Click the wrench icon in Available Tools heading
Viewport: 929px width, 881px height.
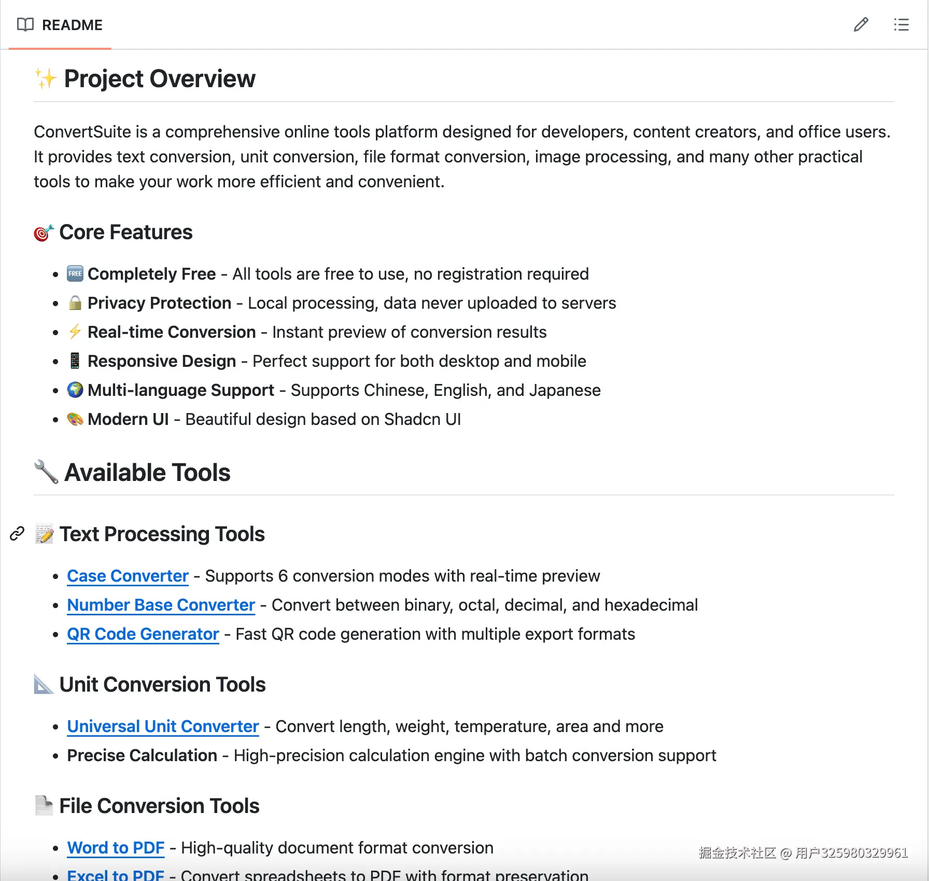click(46, 472)
